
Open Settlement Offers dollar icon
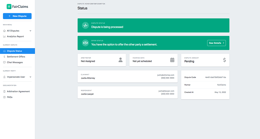4,57
